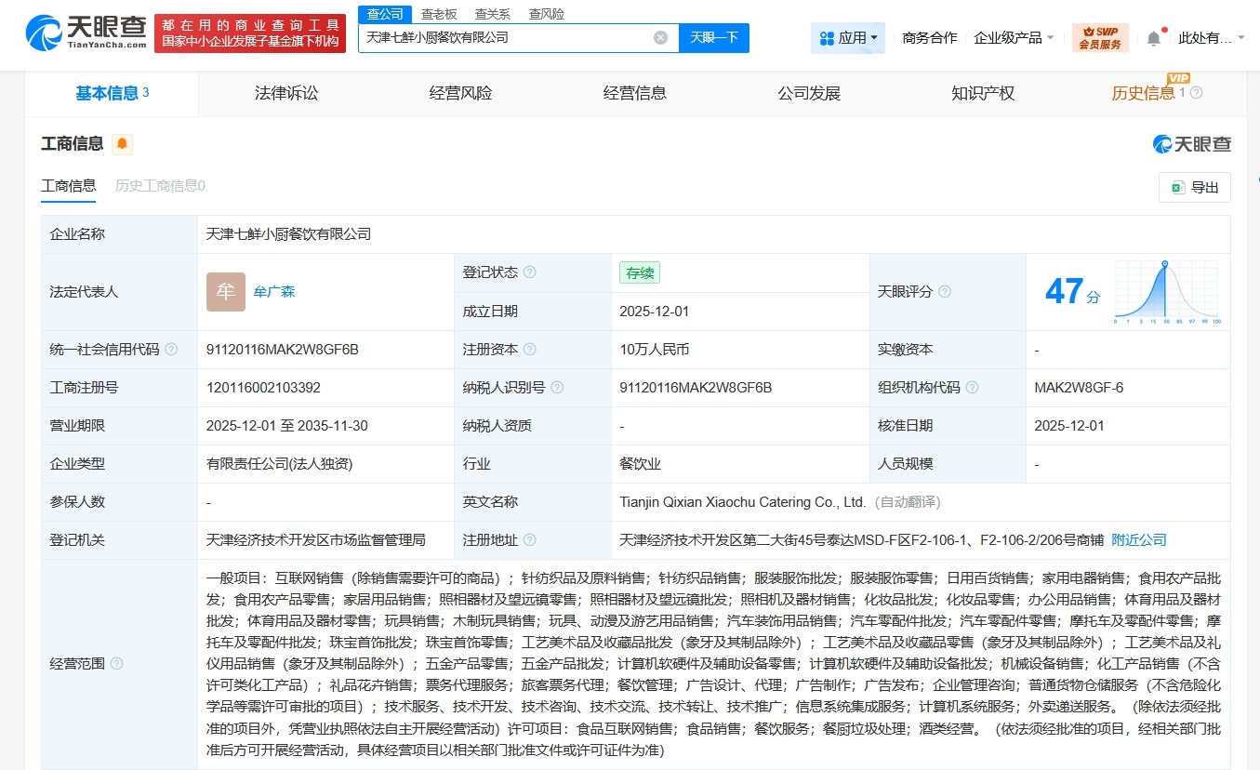Click the question mark icon beside 天眼评分
This screenshot has width=1260, height=770.
[x=945, y=291]
